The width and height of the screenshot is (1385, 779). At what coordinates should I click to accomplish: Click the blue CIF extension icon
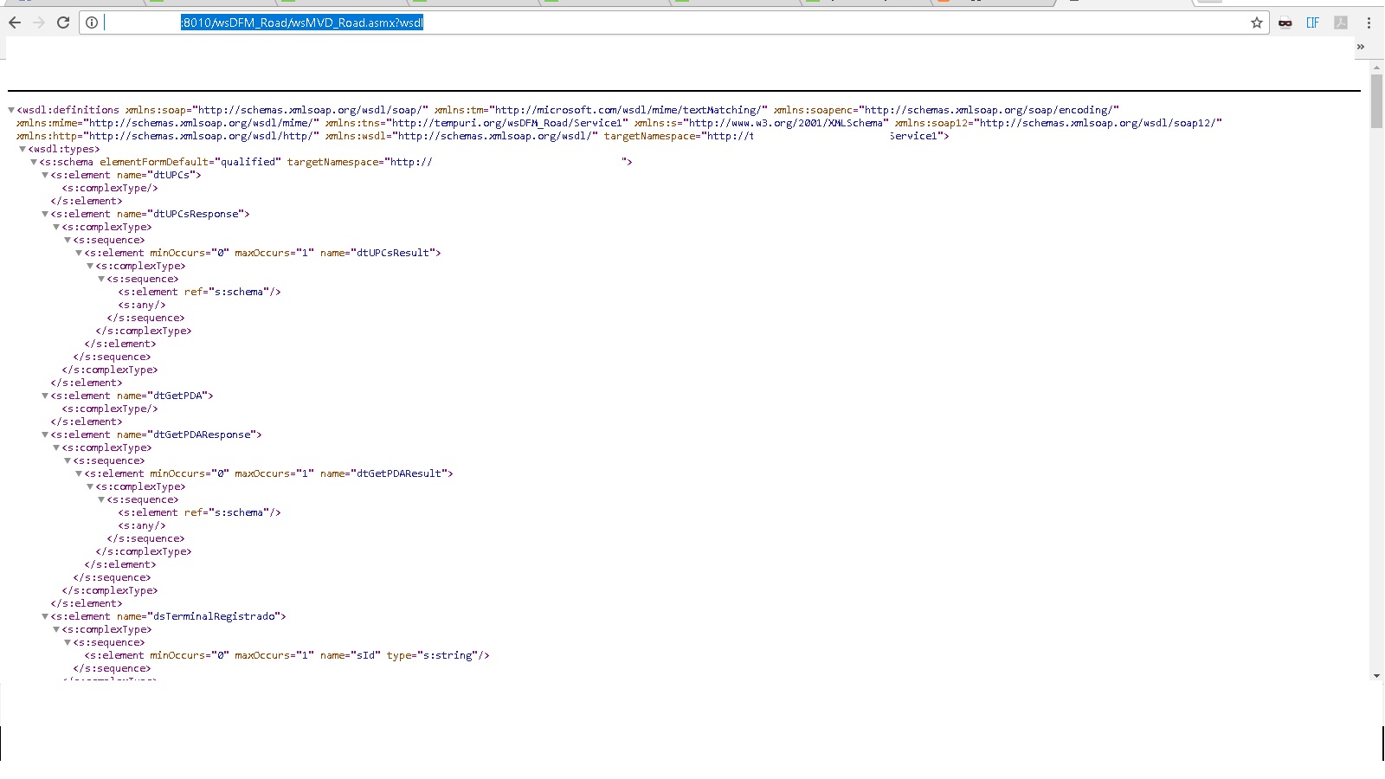1313,23
